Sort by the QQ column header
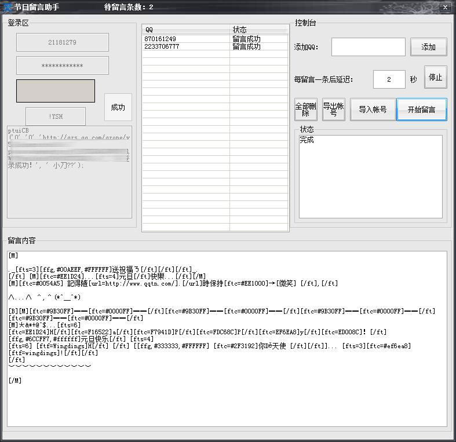Image resolution: width=456 pixels, height=442 pixels. [185, 30]
